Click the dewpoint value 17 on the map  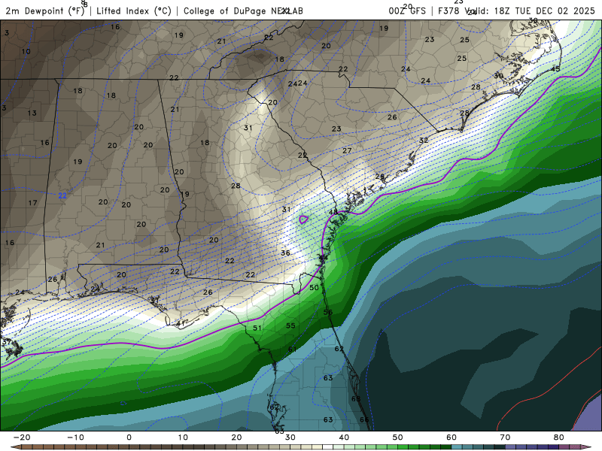(32, 202)
